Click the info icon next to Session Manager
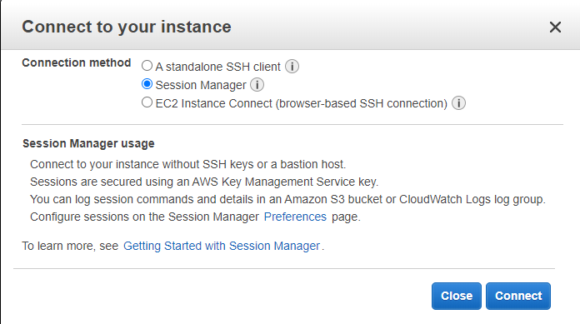580x324 pixels. point(257,85)
